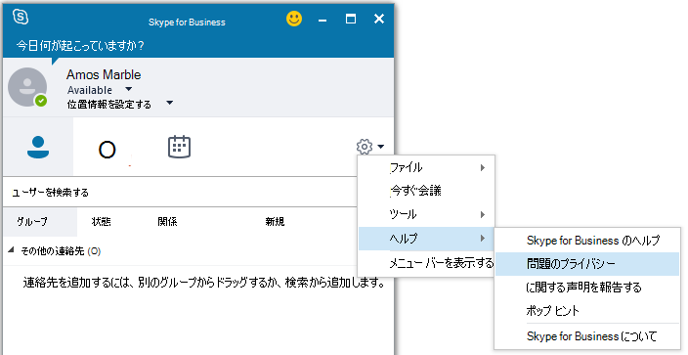Close the Skype for Business window

[379, 19]
